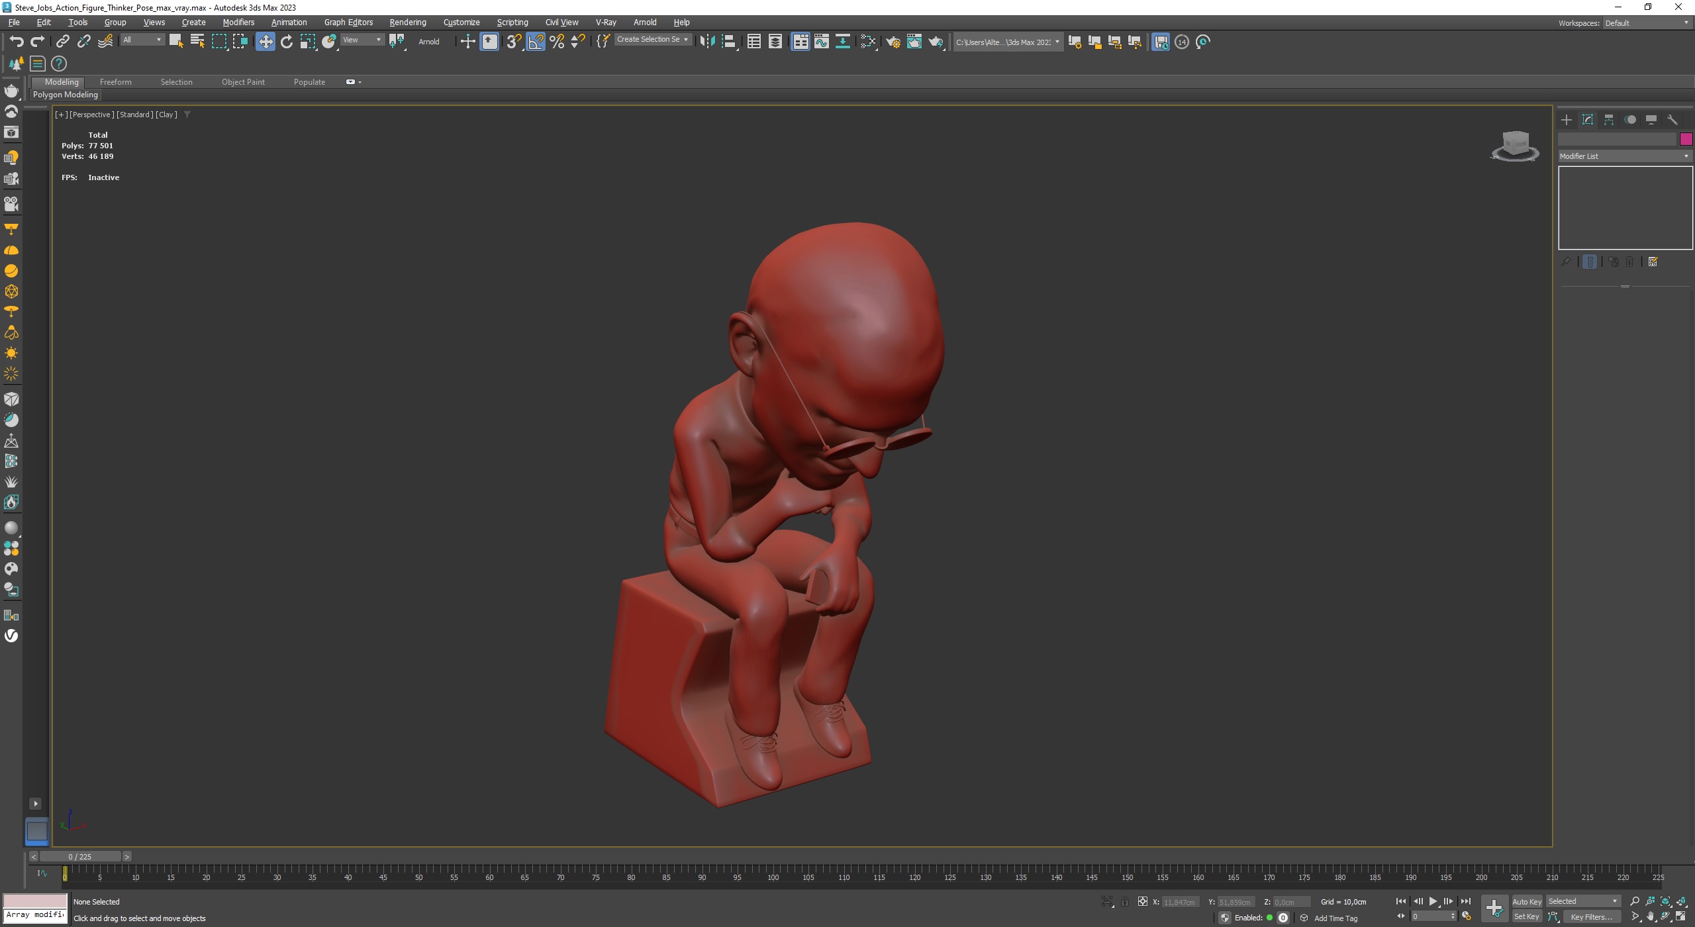Open the Render Setup teapot icon
The width and height of the screenshot is (1695, 927).
(893, 42)
